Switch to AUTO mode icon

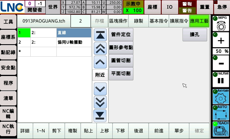[x=221, y=113]
